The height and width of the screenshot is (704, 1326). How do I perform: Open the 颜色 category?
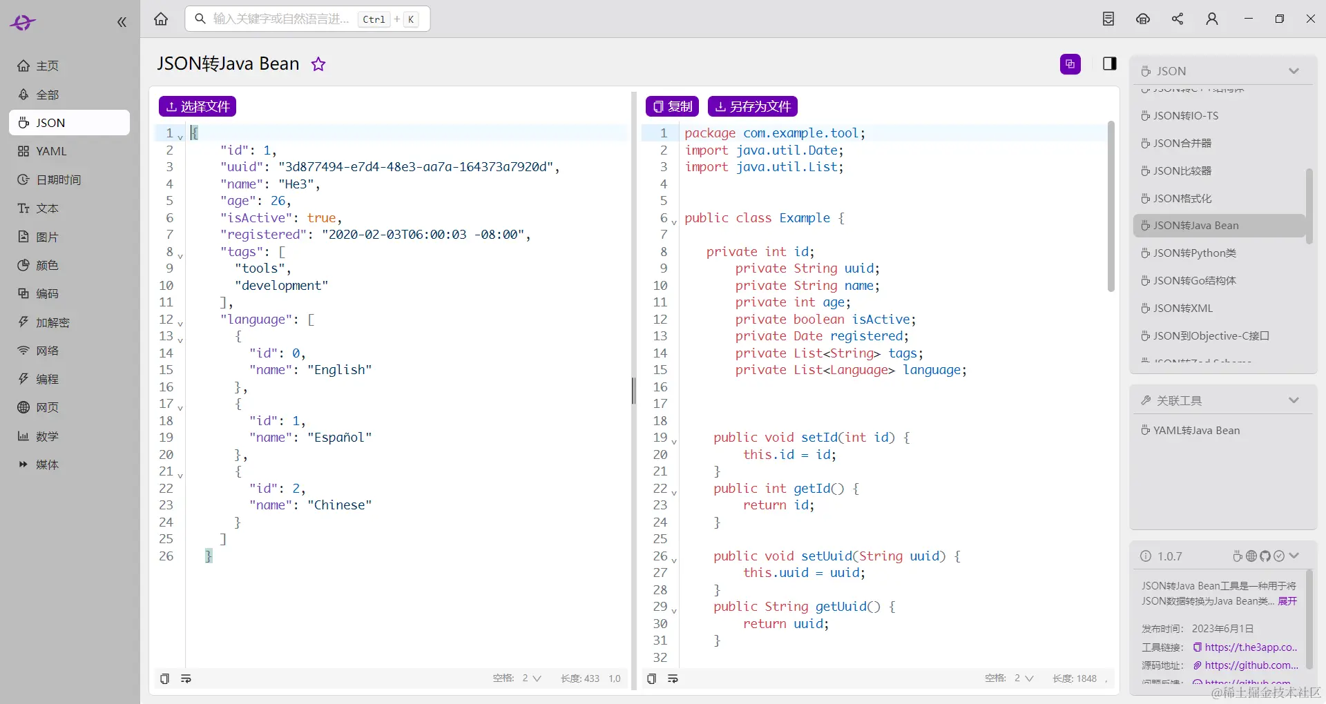69,265
